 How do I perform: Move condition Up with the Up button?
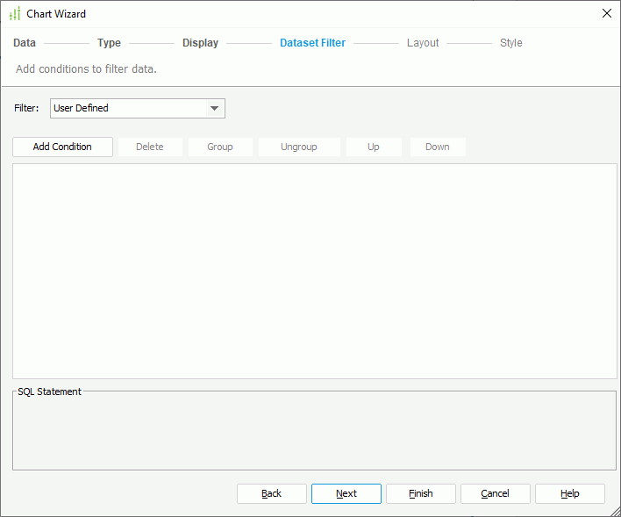(374, 147)
